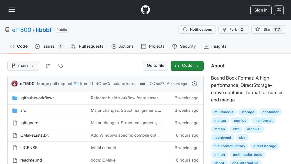Star the libbbf repository
The image size is (291, 164).
pyautogui.click(x=269, y=29)
